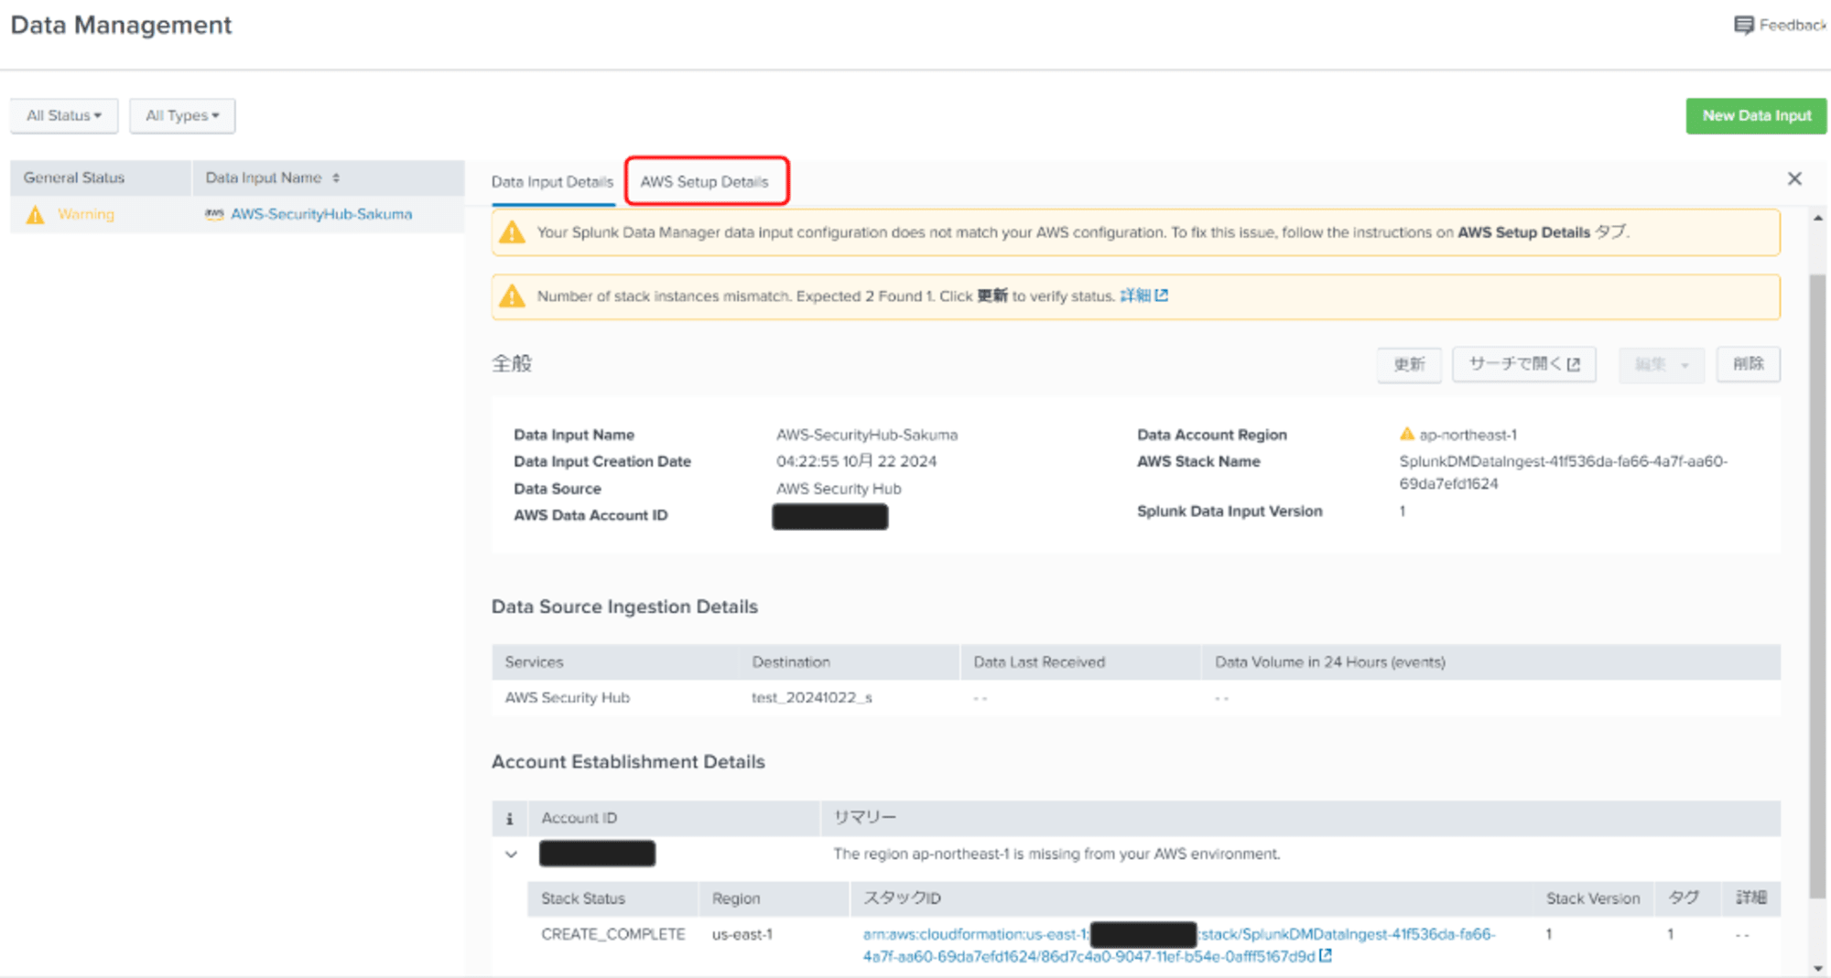This screenshot has height=978, width=1831.
Task: Click the Warning triangle icon in list row
Action: click(x=36, y=215)
